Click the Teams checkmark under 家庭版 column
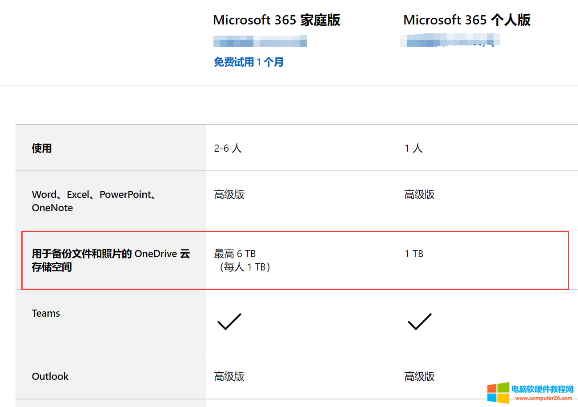578x407 pixels. pyautogui.click(x=229, y=321)
